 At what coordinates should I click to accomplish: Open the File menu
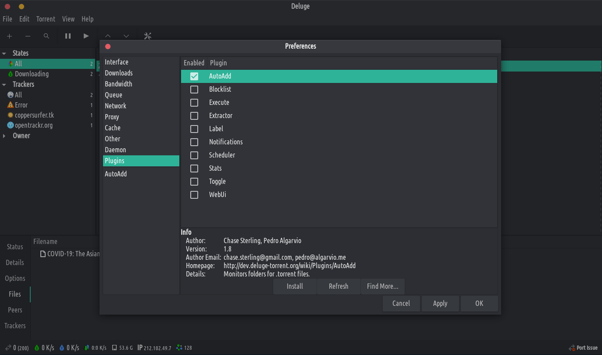7,19
